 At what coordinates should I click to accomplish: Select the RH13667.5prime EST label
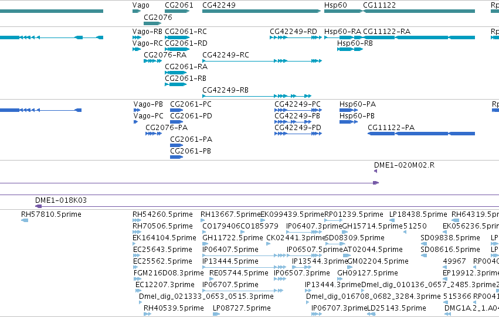tap(230, 214)
